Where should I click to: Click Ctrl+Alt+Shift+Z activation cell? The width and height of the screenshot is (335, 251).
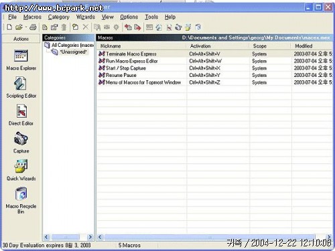tap(204, 82)
